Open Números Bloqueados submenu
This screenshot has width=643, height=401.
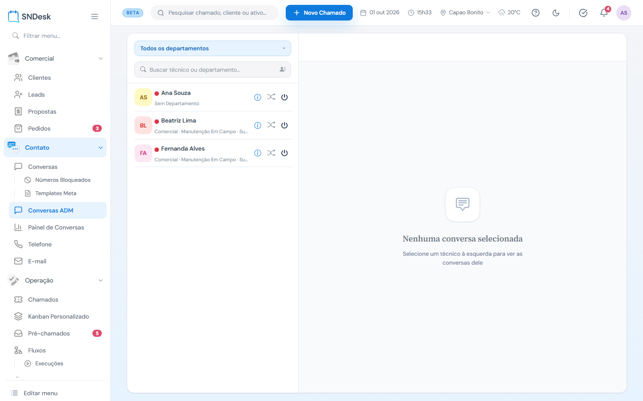[63, 180]
